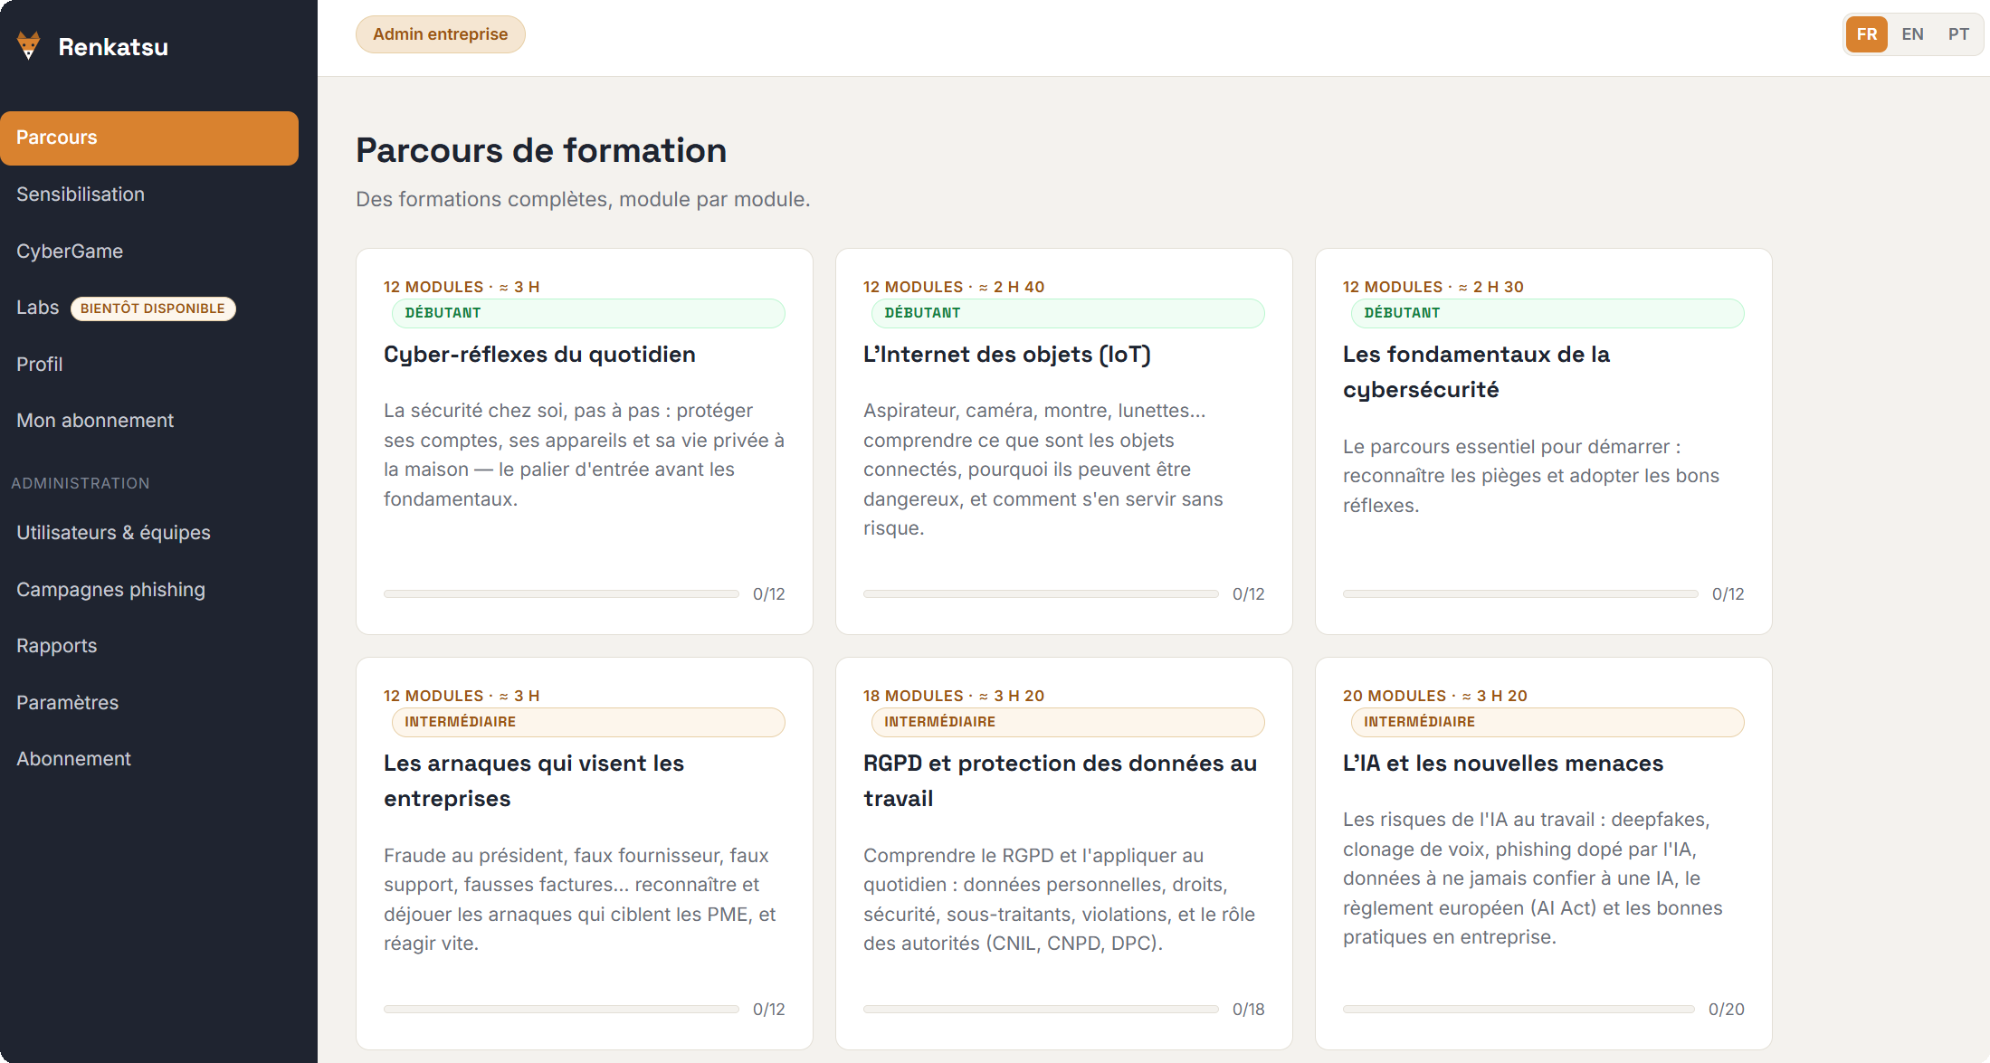Image resolution: width=1990 pixels, height=1063 pixels.
Task: Click the '20 MODULES · ≈ 3 H 20' label
Action: click(x=1435, y=696)
